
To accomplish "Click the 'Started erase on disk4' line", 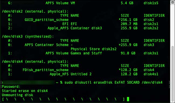I will (x=25, y=91).
